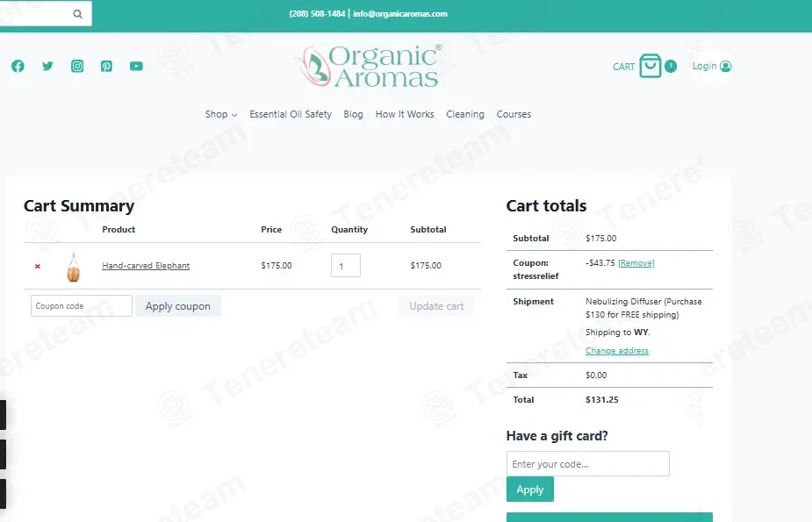Viewport: 812px width, 522px height.
Task: Open the Twitter social icon
Action: (x=47, y=66)
